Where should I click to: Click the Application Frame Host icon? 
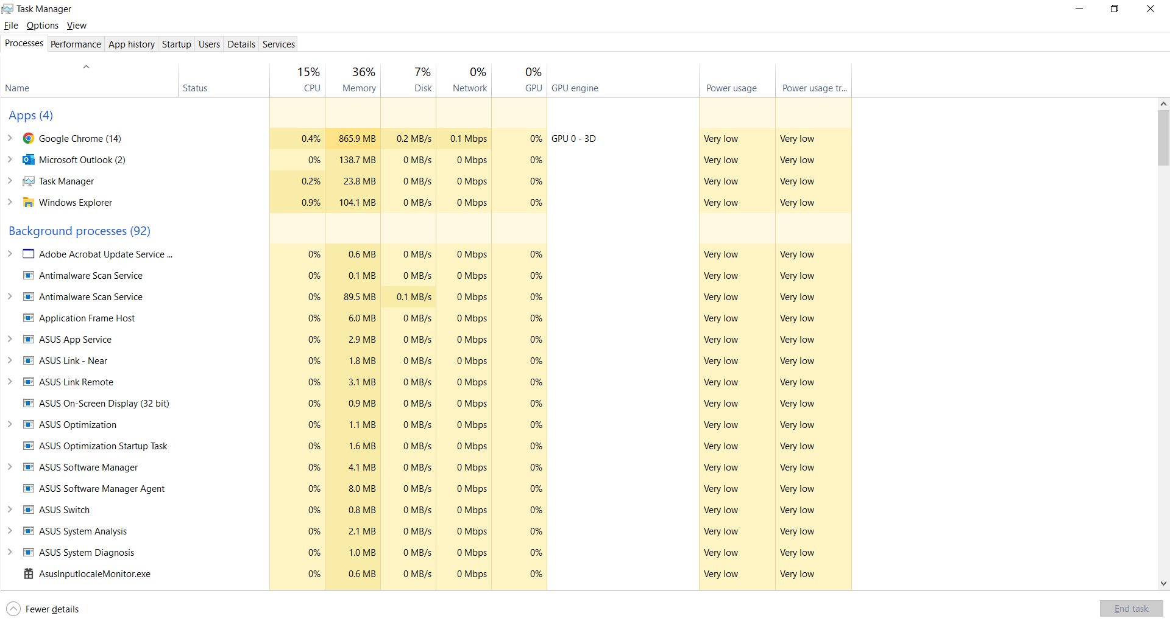coord(28,318)
